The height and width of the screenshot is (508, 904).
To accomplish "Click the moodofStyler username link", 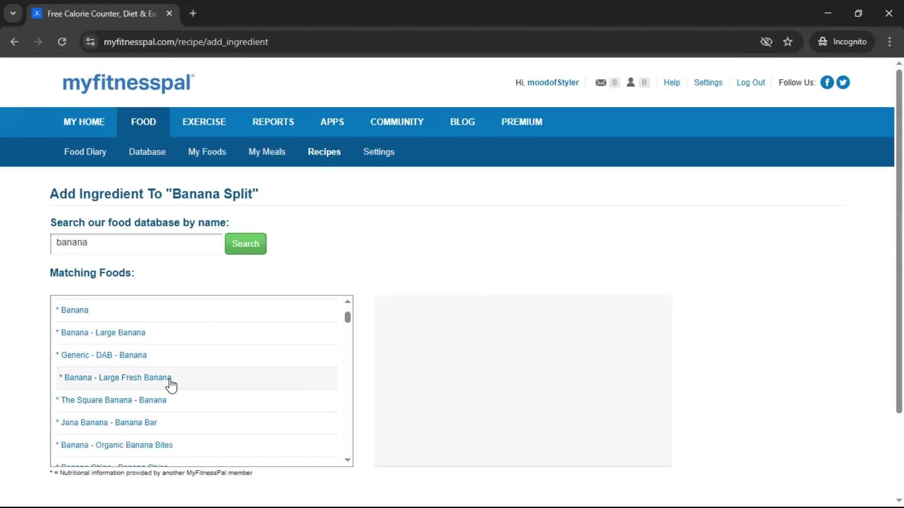I will tap(553, 83).
